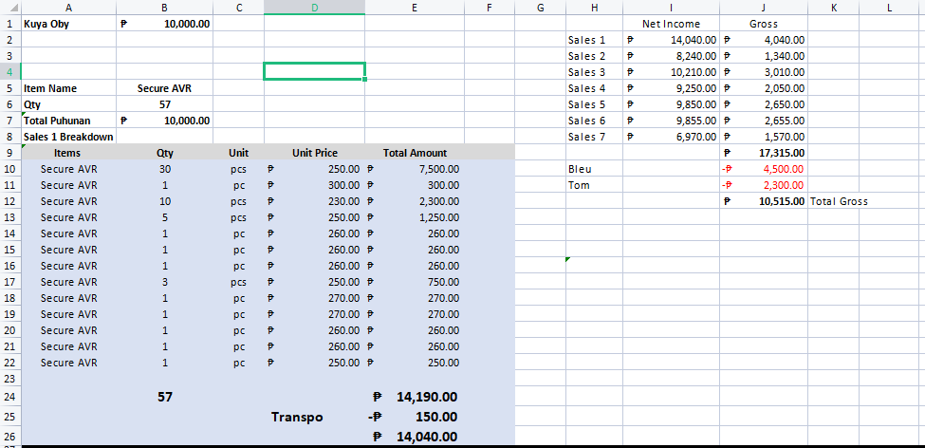Click the 150.00 transpo amount
This screenshot has height=448, width=925.
(x=415, y=418)
